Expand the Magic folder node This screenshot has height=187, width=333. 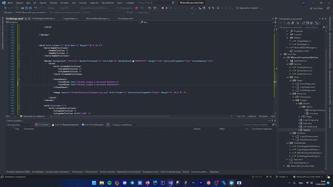[300, 116]
